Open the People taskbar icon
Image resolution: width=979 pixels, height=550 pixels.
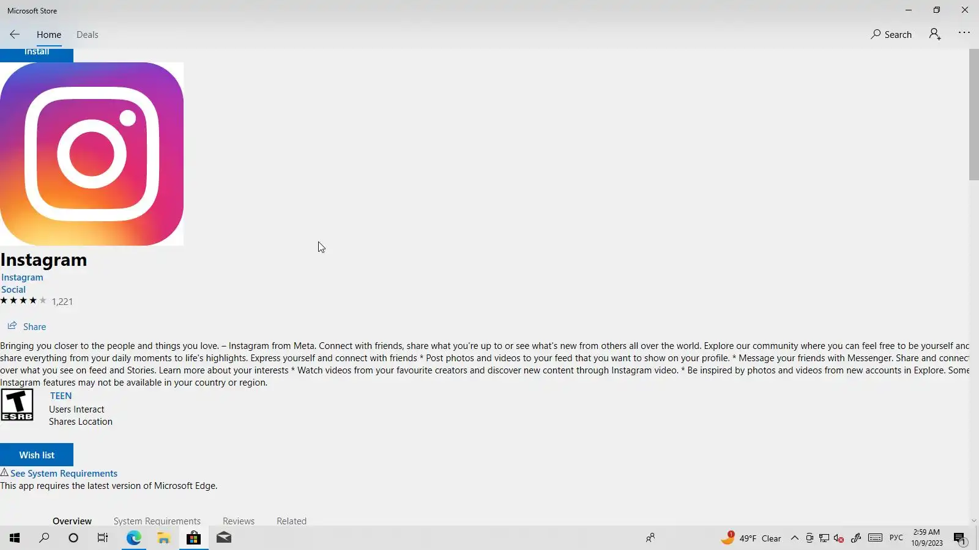click(650, 538)
